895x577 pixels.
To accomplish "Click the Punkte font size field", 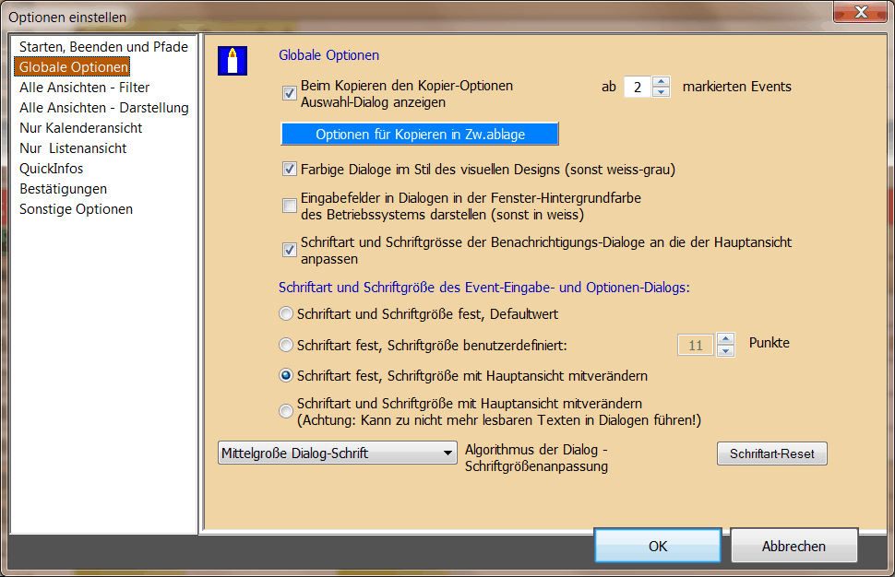I will 695,345.
